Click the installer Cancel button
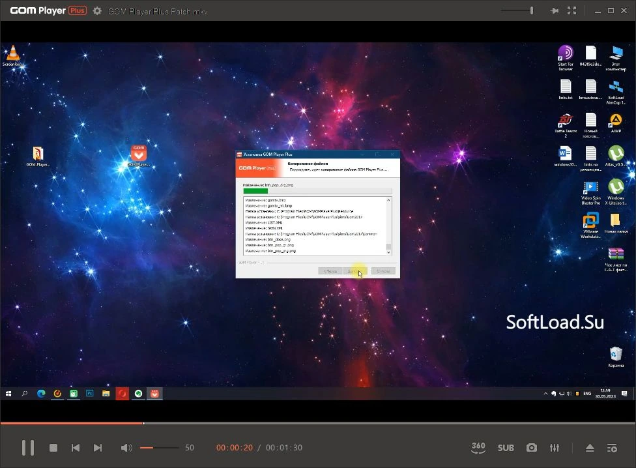 pos(383,271)
